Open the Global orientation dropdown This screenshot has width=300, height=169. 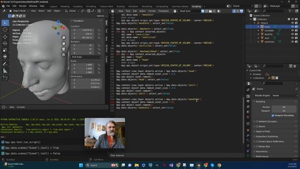pos(72,11)
